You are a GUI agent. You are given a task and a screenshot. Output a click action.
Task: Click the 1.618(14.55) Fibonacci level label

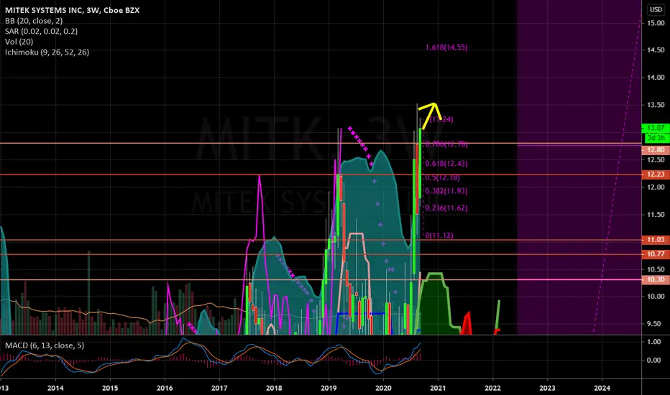tap(446, 47)
